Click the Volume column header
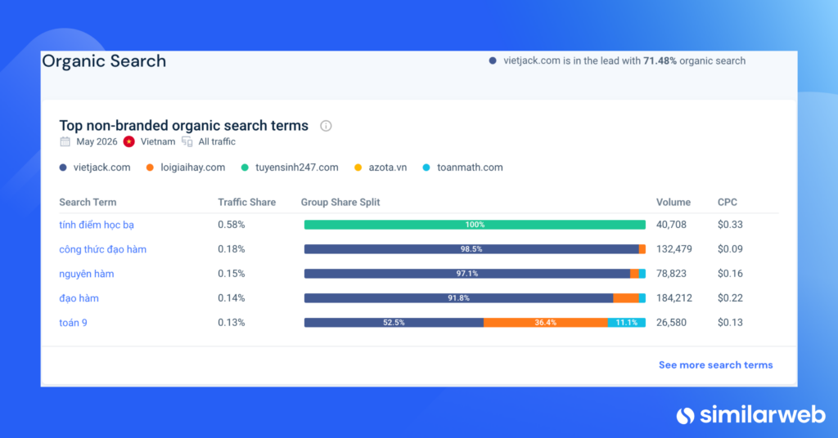The height and width of the screenshot is (438, 838). pos(674,203)
